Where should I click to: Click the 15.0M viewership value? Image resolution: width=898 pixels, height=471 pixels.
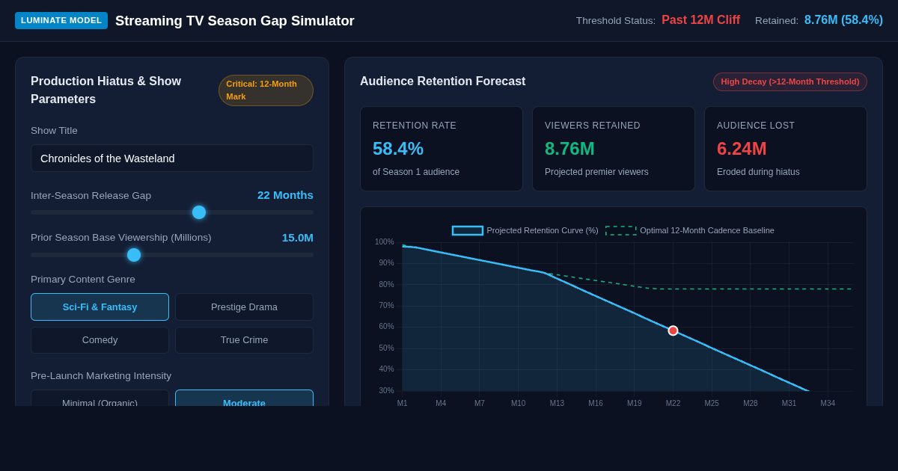pos(298,238)
